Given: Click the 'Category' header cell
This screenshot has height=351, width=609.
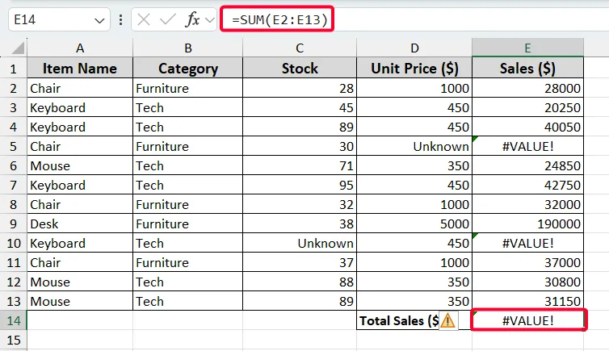Looking at the screenshot, I should coord(188,69).
